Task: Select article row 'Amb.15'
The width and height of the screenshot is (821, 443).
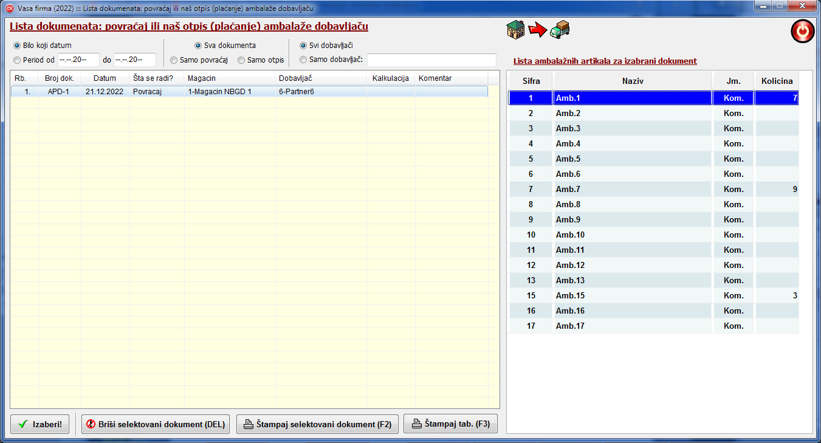Action: tap(653, 295)
